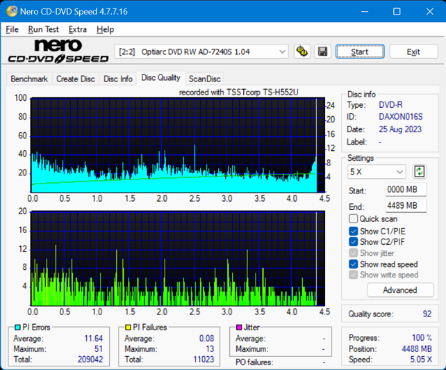The image size is (446, 370).
Task: Click the PI Failures maximum 13 value
Action: [210, 348]
